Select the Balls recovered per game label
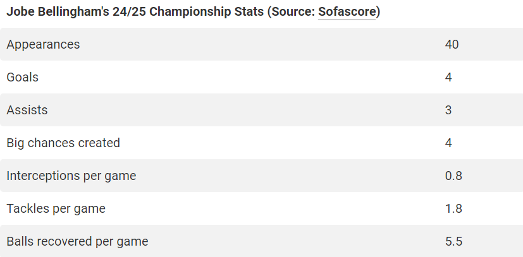Screen dimensions: 523x257 coord(77,241)
